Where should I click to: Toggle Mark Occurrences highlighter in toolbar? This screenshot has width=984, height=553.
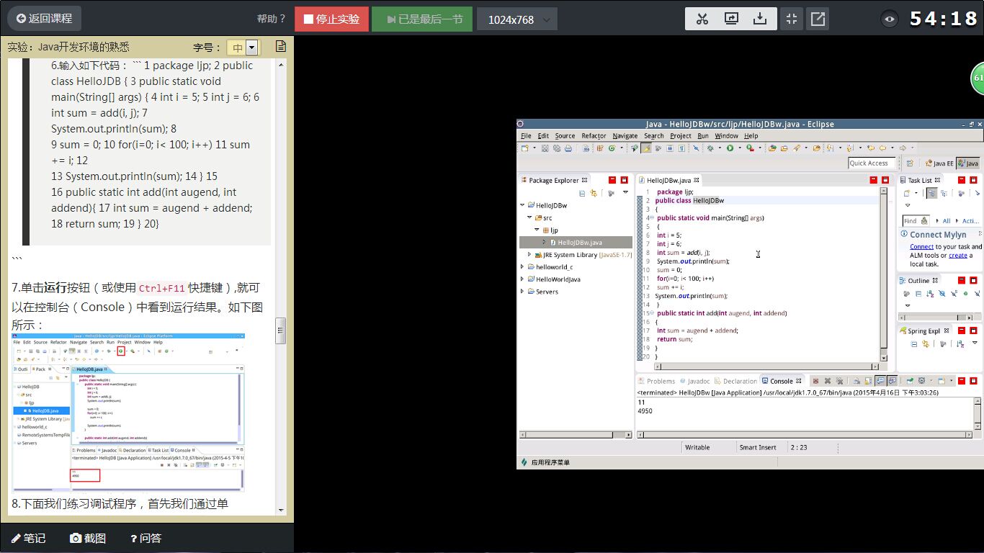click(646, 148)
